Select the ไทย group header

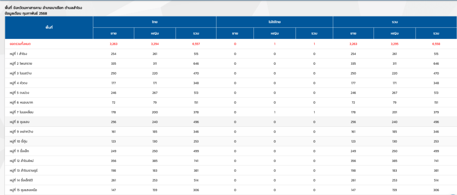click(154, 21)
